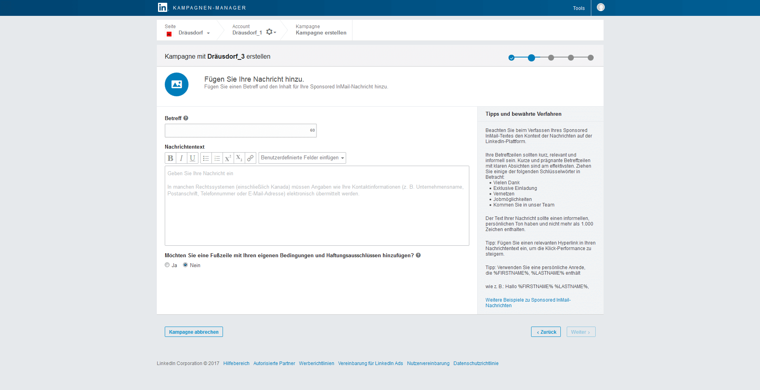Select the Nein radio button
This screenshot has height=390, width=760.
[x=185, y=265]
